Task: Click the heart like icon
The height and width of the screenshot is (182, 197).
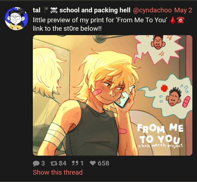Action: coord(93,164)
